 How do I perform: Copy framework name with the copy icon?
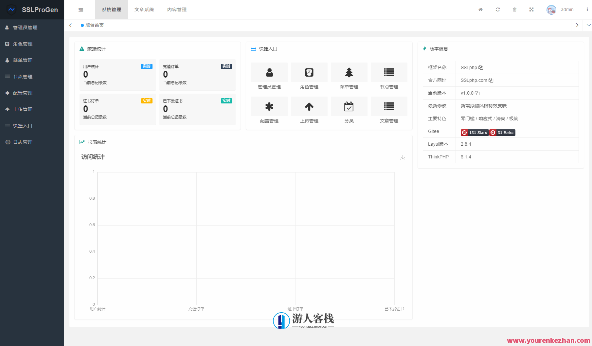tap(481, 67)
